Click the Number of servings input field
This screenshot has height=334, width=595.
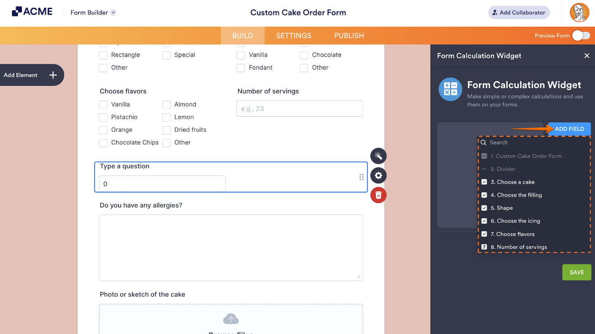299,108
